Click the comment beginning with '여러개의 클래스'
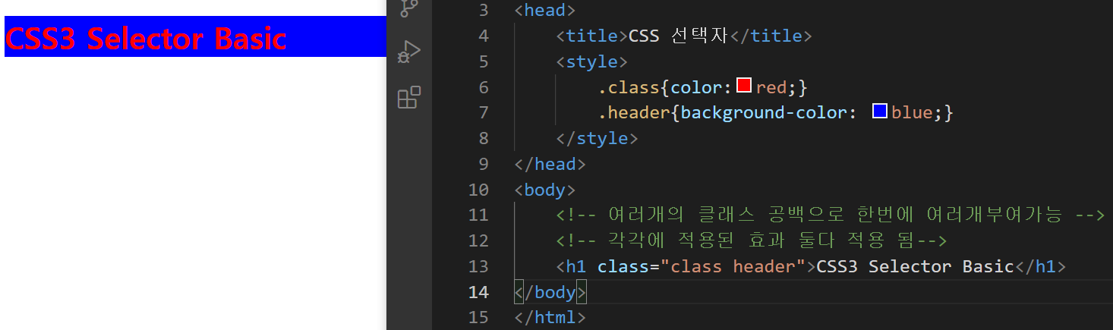 830,215
